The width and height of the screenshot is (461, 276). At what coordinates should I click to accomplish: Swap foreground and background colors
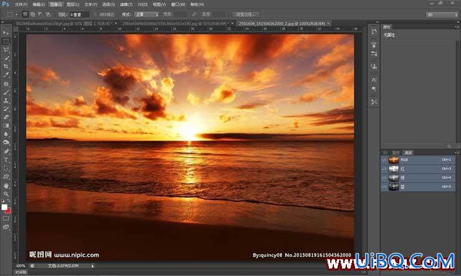[9, 201]
